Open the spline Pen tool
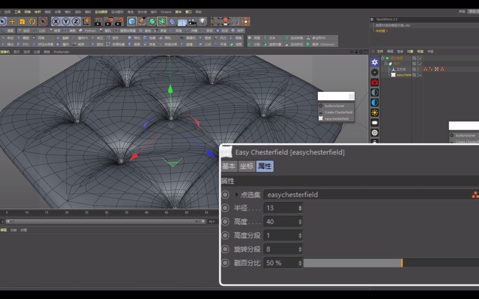 (x=142, y=21)
